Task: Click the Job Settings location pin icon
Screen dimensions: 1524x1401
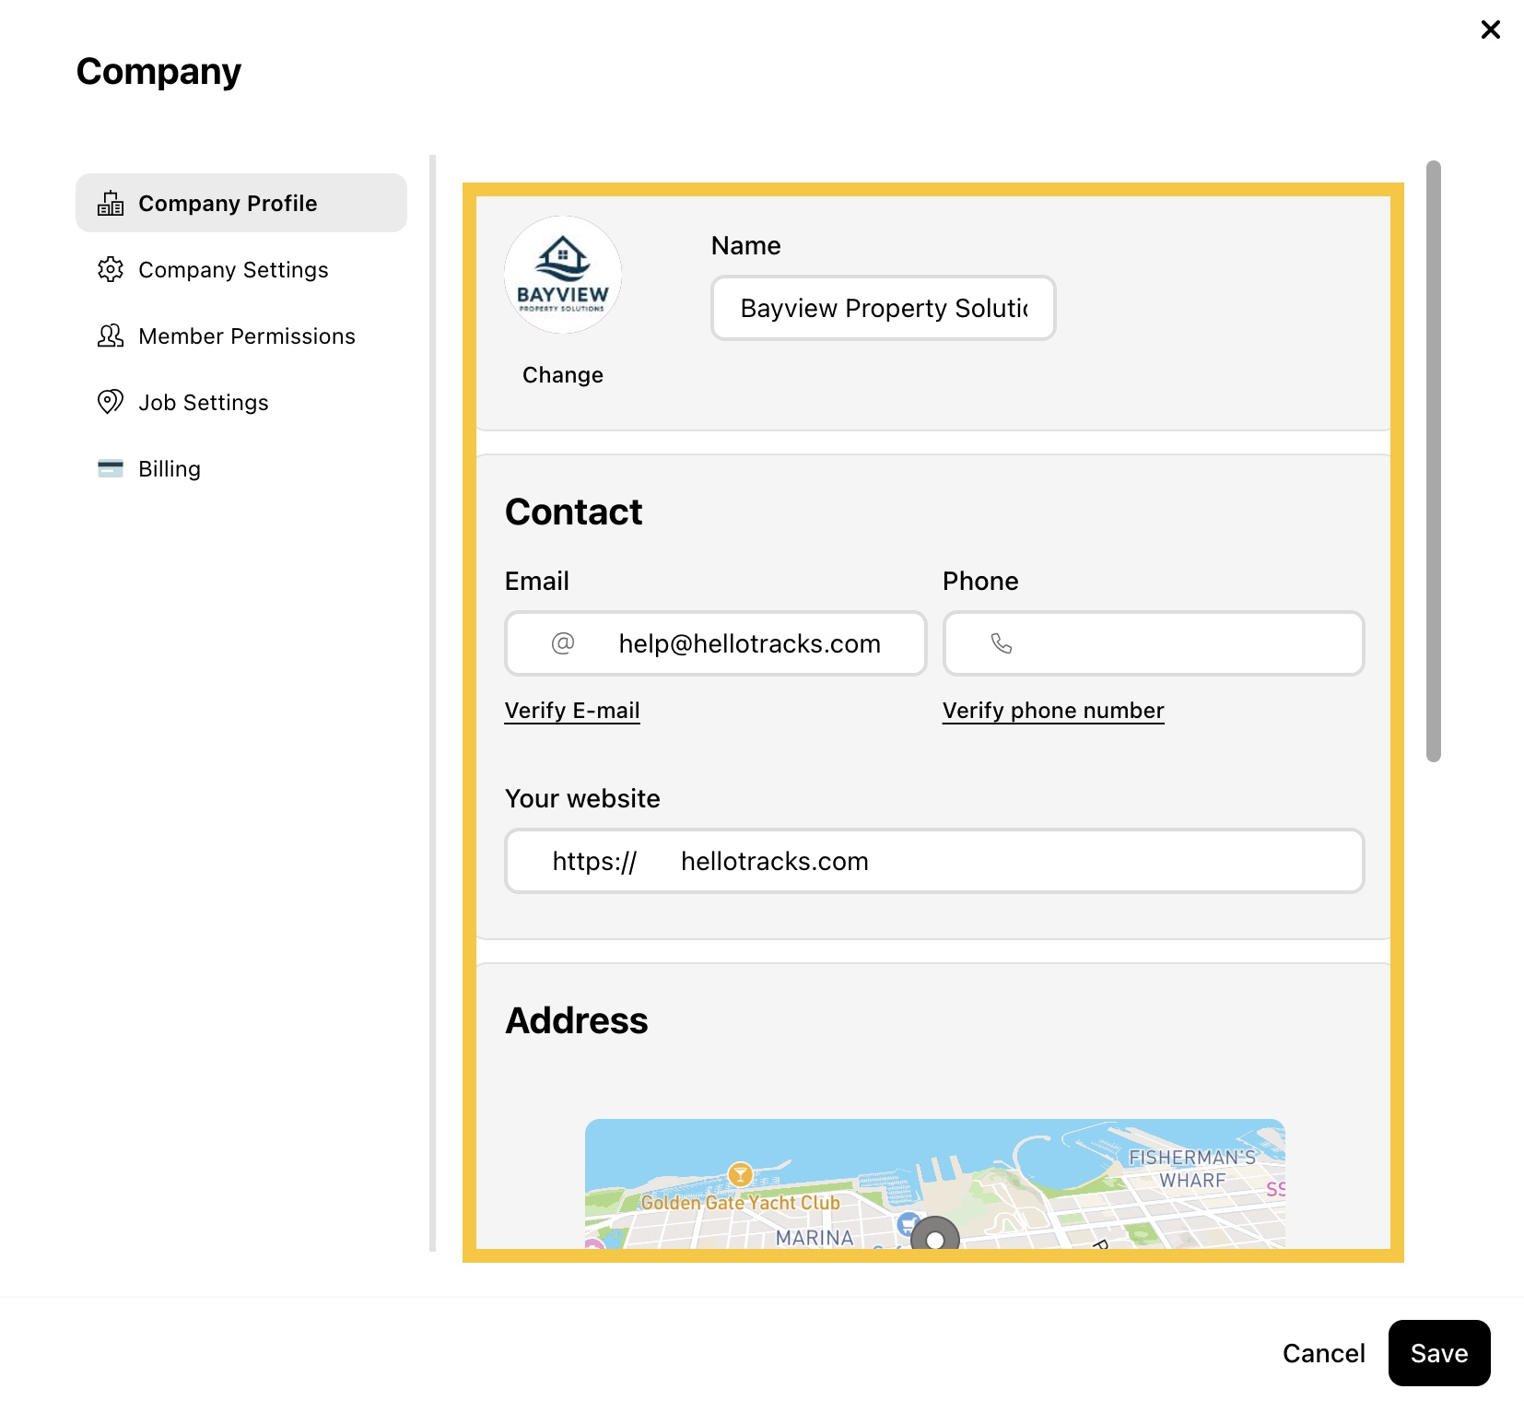Action: click(x=111, y=402)
